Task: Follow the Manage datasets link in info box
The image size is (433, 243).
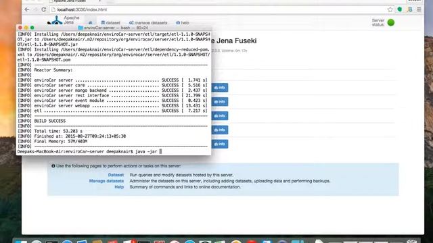Action: coord(106,181)
